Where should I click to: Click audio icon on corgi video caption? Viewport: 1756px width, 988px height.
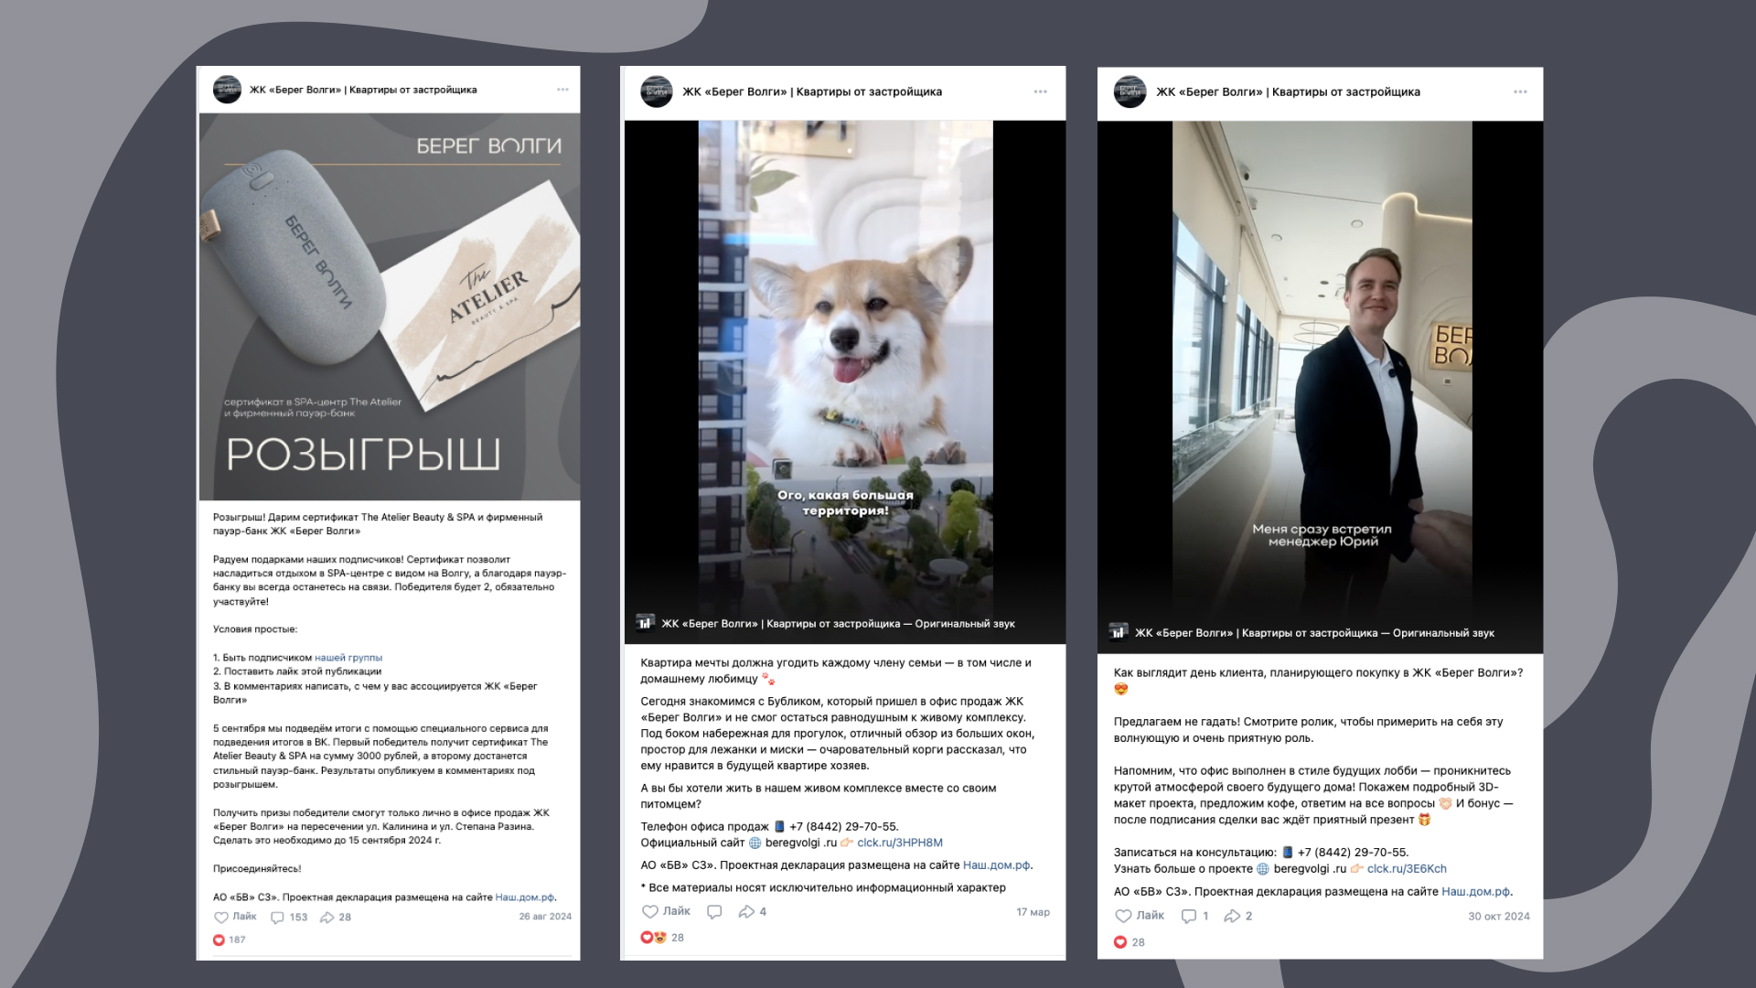click(x=645, y=622)
